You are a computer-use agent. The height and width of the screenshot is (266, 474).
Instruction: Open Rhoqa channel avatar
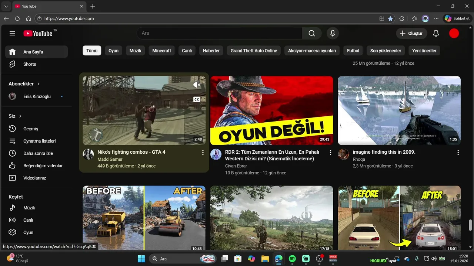tap(343, 154)
